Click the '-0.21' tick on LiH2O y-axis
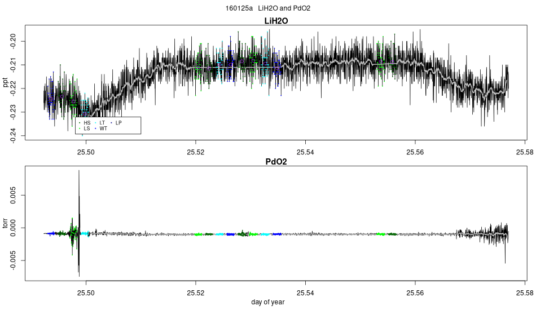 click(x=13, y=64)
